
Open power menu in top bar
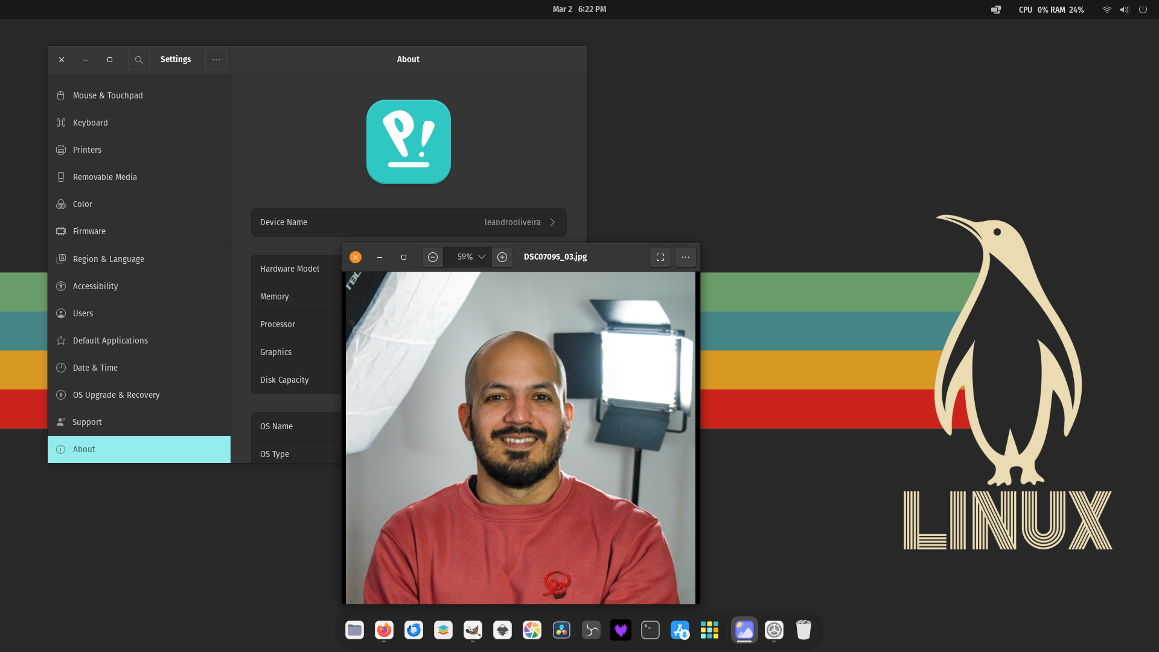click(1143, 10)
